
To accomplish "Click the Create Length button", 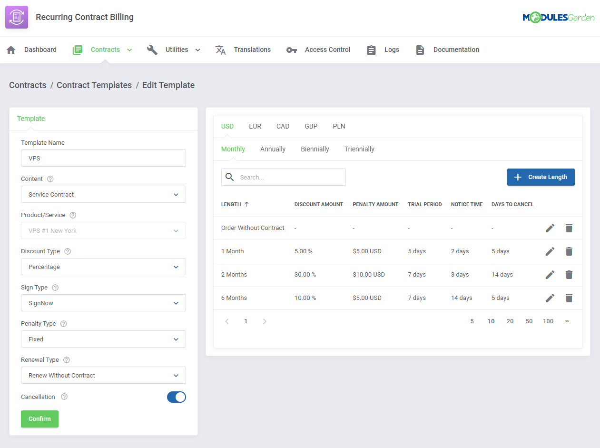I will point(541,177).
